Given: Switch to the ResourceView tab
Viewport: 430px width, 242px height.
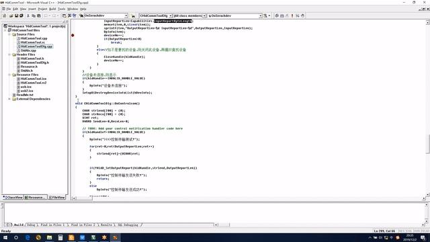Looking at the screenshot, I should 36,197.
